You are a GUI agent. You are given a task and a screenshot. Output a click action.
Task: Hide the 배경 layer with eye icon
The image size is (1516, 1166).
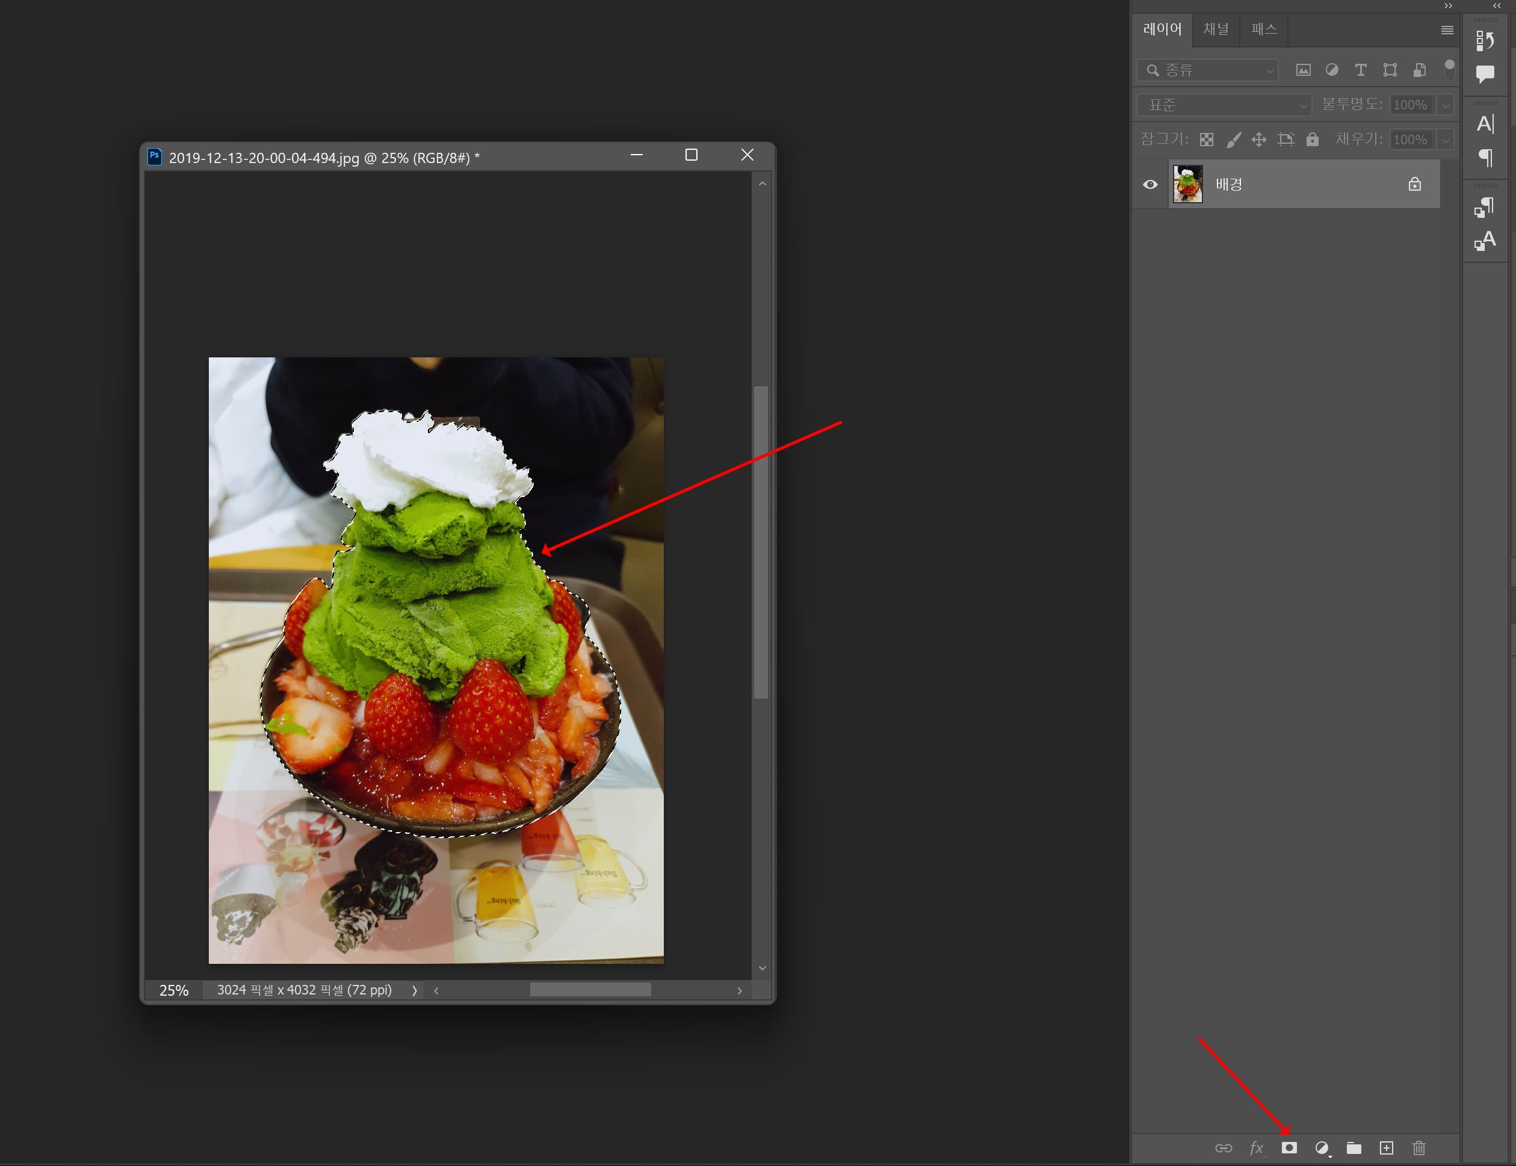(x=1150, y=184)
